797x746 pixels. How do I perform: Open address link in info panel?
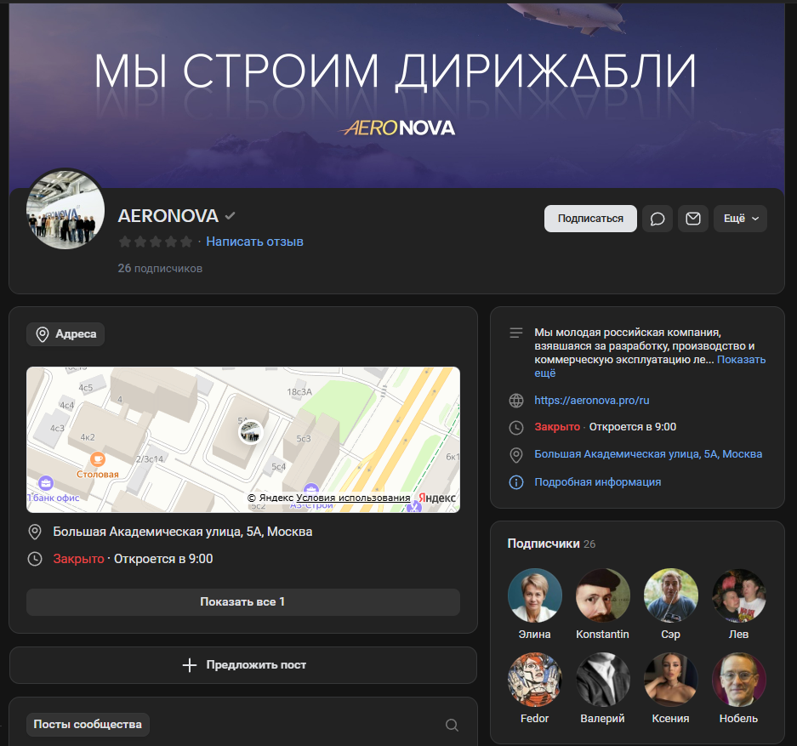(x=648, y=453)
